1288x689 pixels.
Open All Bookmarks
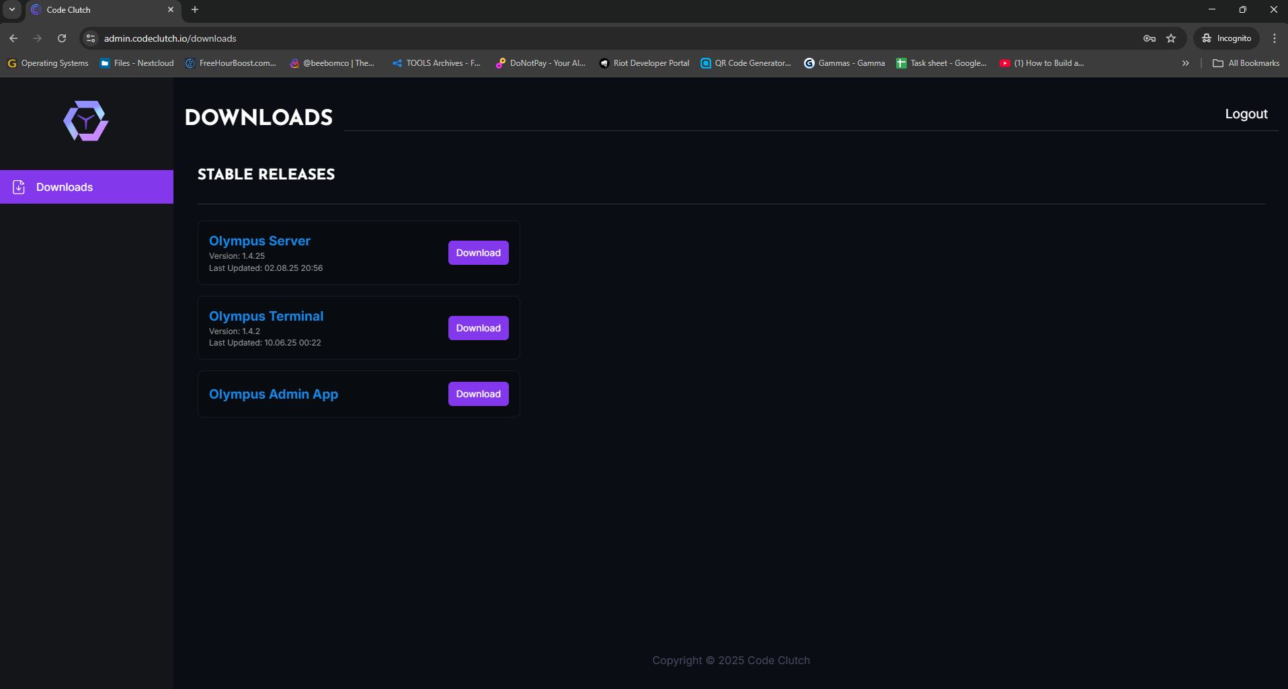click(x=1246, y=63)
